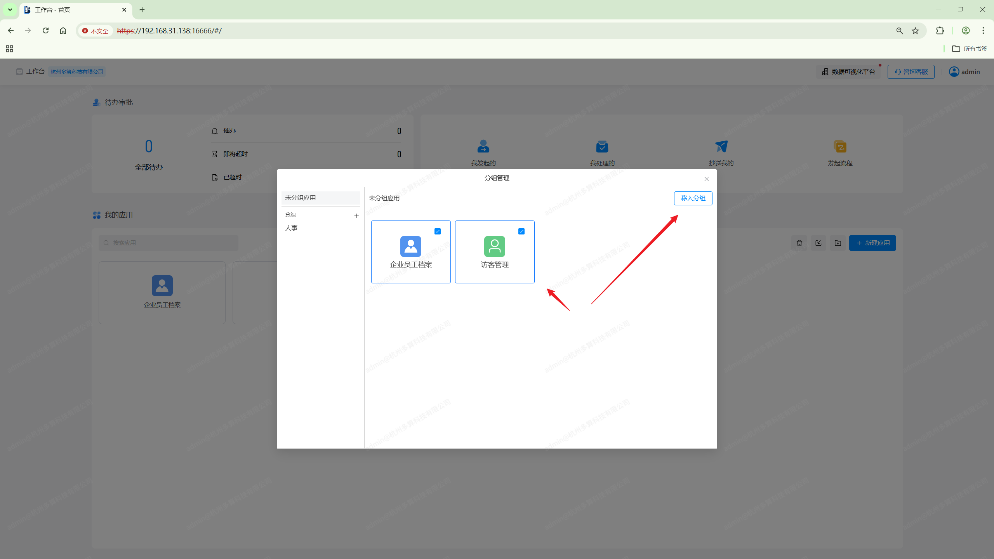Go to browser home page
994x559 pixels.
click(x=63, y=31)
